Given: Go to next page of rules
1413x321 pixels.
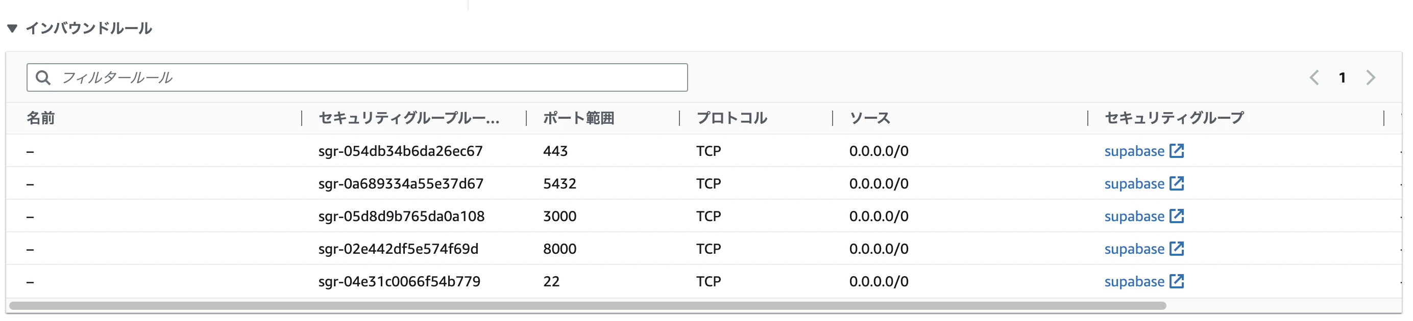Looking at the screenshot, I should [1371, 78].
